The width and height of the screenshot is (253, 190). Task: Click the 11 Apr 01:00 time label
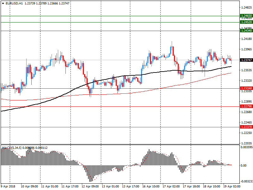[x=50, y=187]
